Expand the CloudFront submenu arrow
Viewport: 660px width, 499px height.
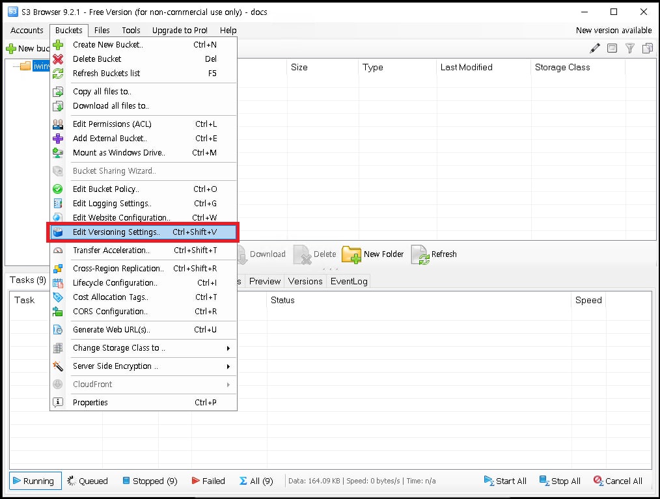228,384
